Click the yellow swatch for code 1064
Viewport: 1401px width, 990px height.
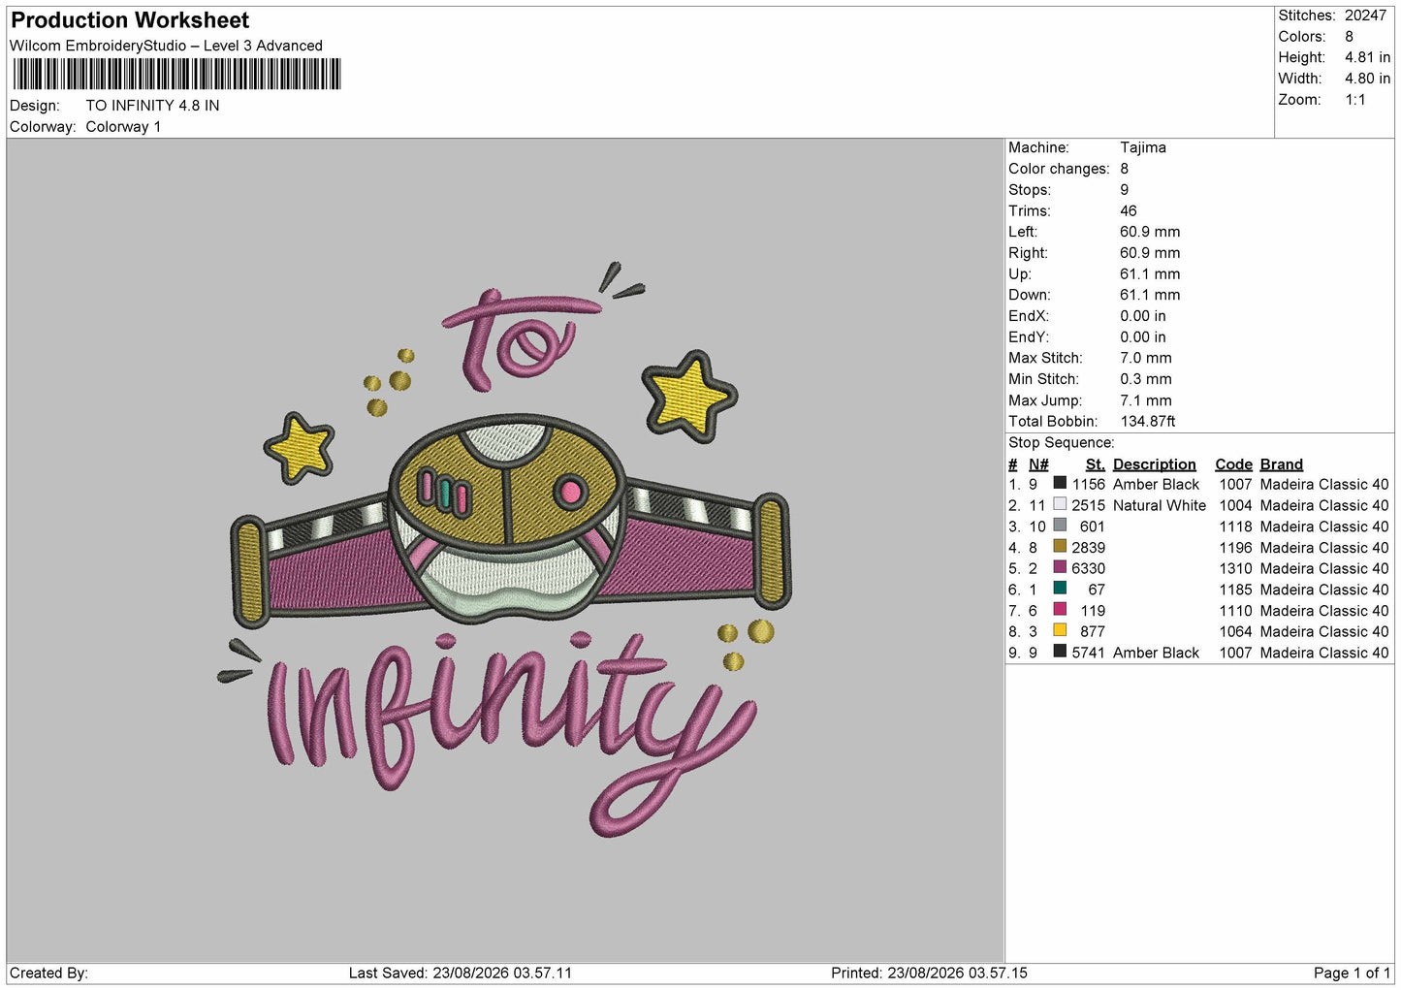tap(1060, 630)
